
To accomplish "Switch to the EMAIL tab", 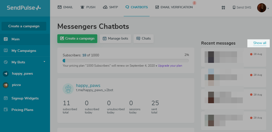I will (x=65, y=7).
